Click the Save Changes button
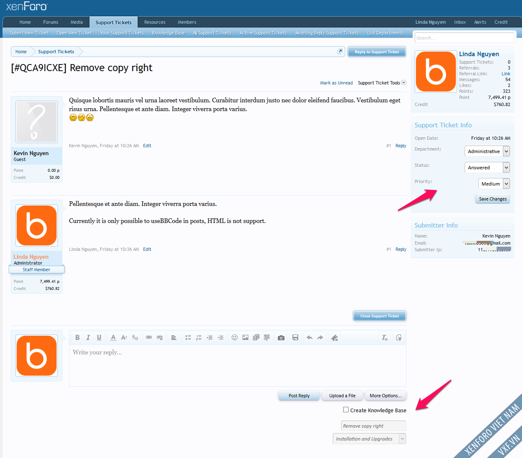The image size is (522, 458). tap(492, 199)
